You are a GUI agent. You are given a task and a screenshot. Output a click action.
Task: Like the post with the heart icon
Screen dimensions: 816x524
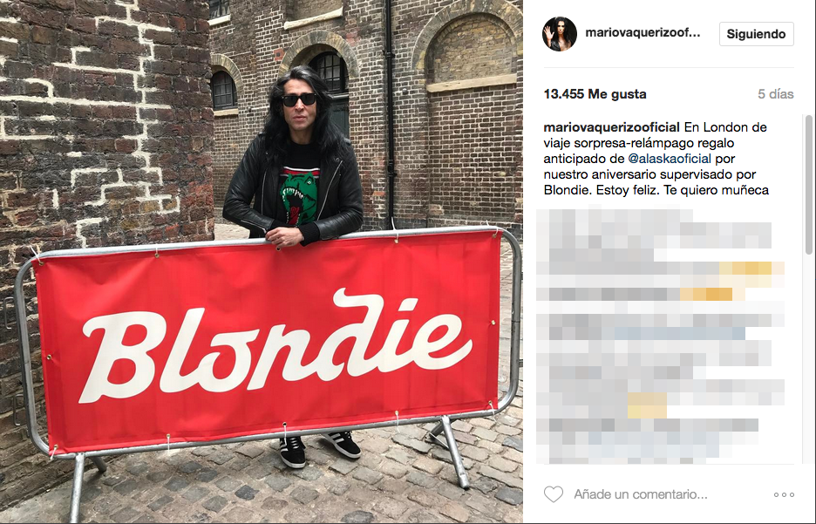554,494
